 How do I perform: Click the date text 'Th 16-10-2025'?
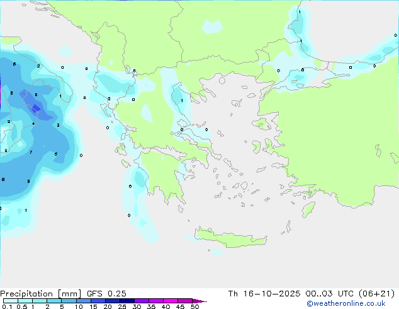pyautogui.click(x=264, y=294)
